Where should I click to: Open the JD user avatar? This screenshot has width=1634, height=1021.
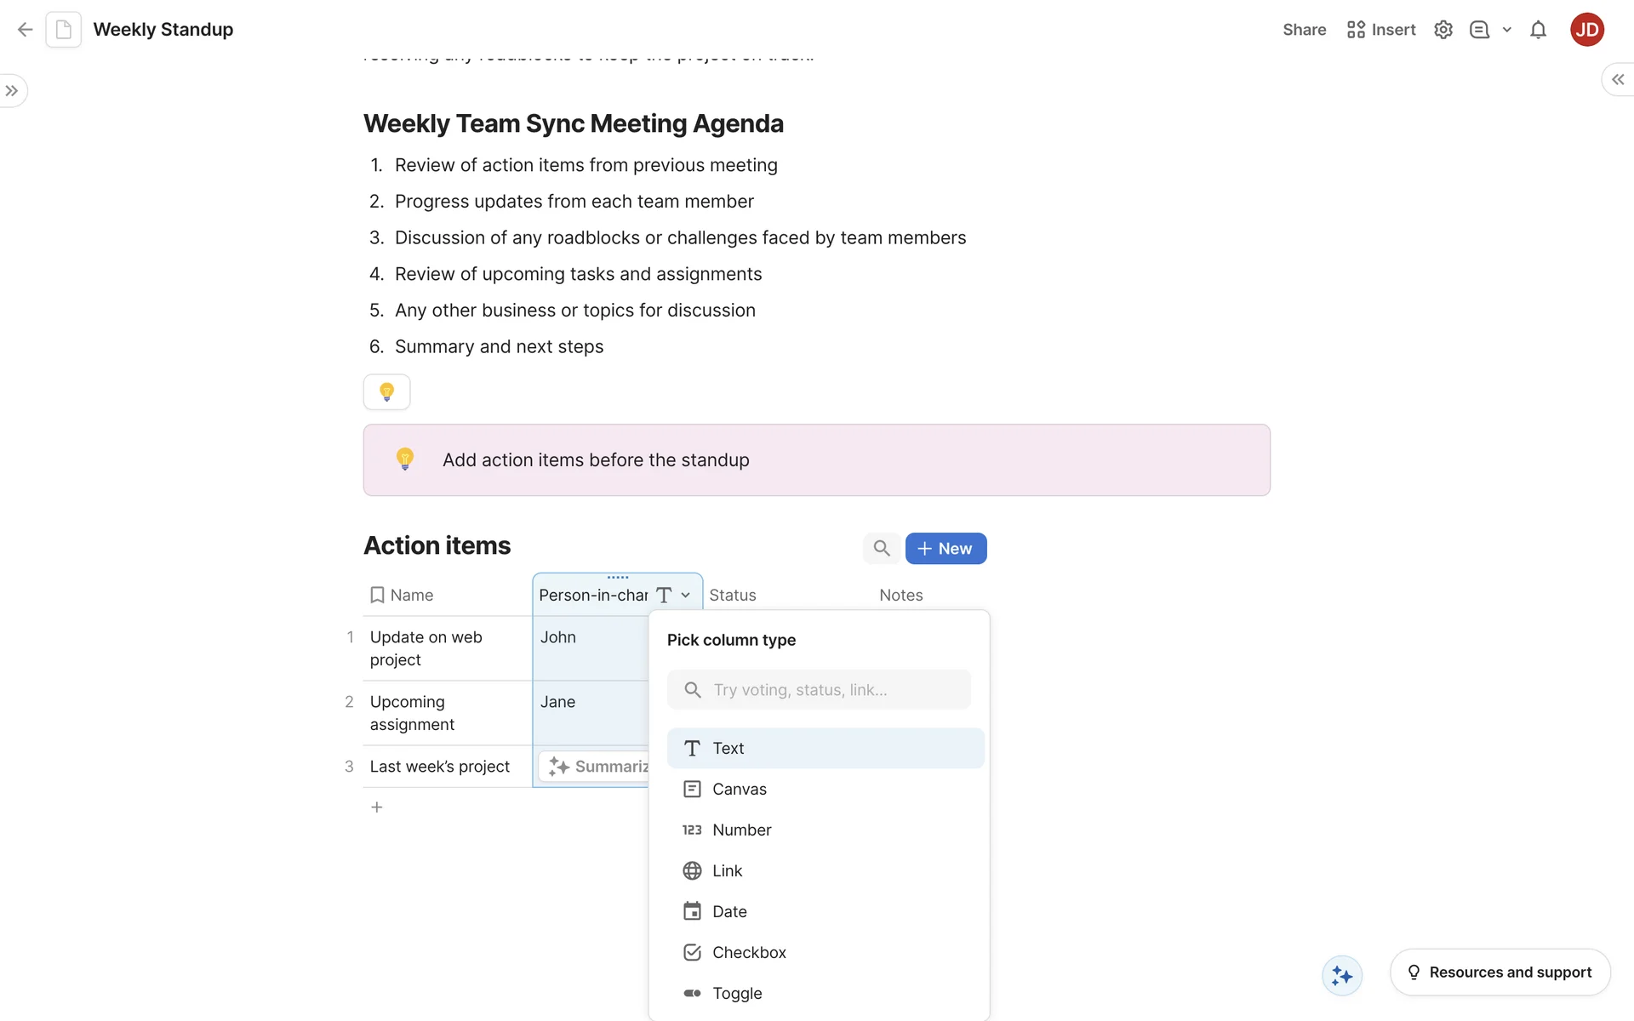(1586, 30)
